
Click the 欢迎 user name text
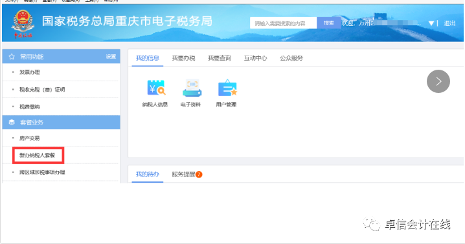pyautogui.click(x=381, y=23)
